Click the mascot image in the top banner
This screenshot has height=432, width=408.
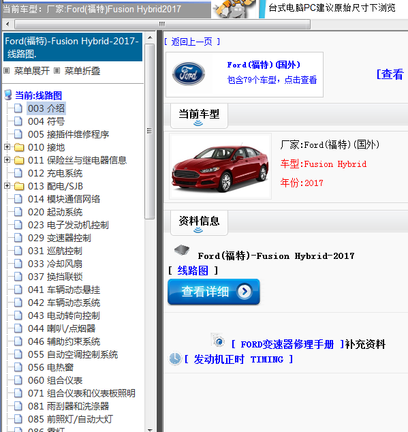pyautogui.click(x=235, y=9)
